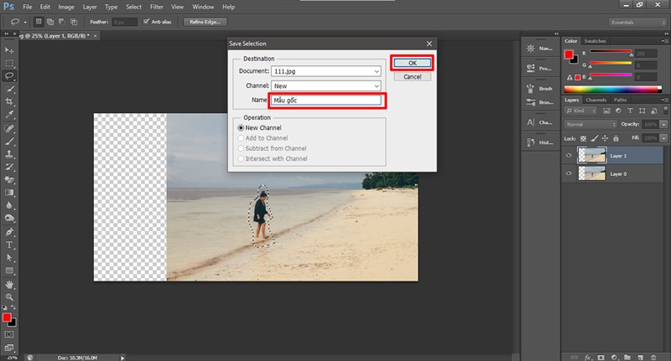The width and height of the screenshot is (671, 361).
Task: Open the Fill slider dropdown
Action: click(x=663, y=138)
